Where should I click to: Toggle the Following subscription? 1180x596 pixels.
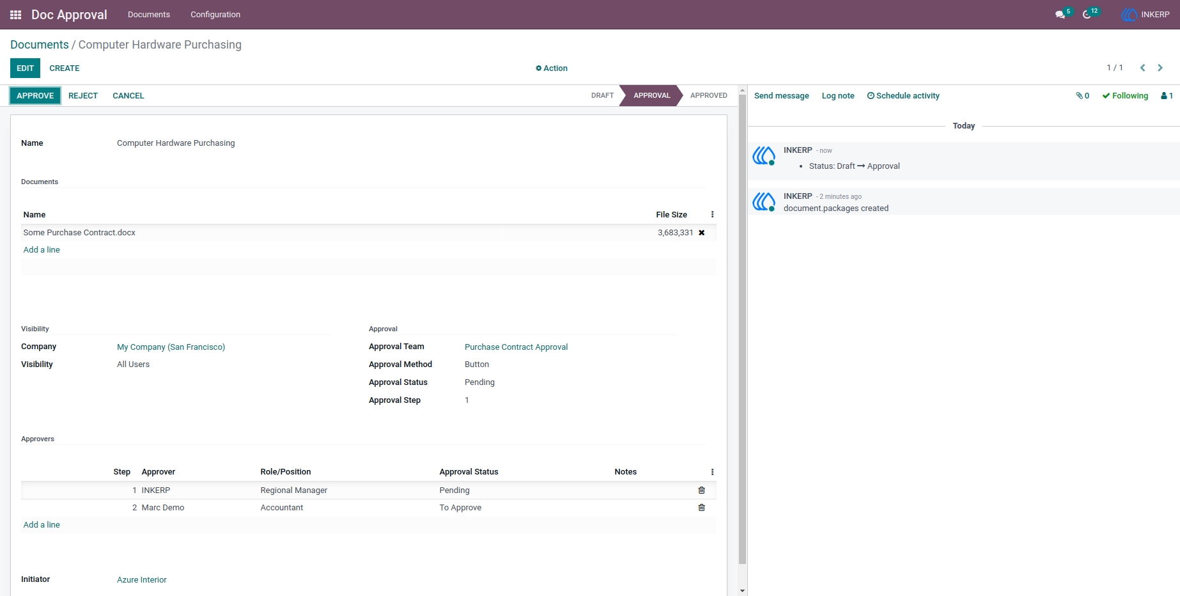click(1125, 96)
